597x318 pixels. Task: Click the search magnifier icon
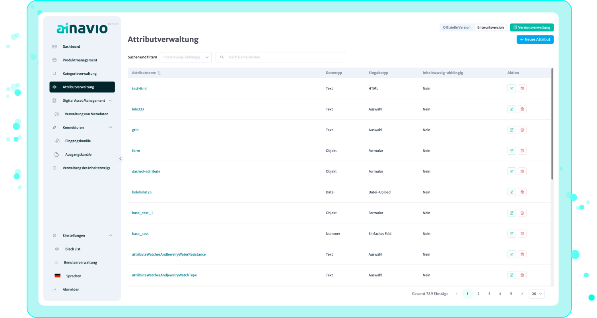click(222, 57)
